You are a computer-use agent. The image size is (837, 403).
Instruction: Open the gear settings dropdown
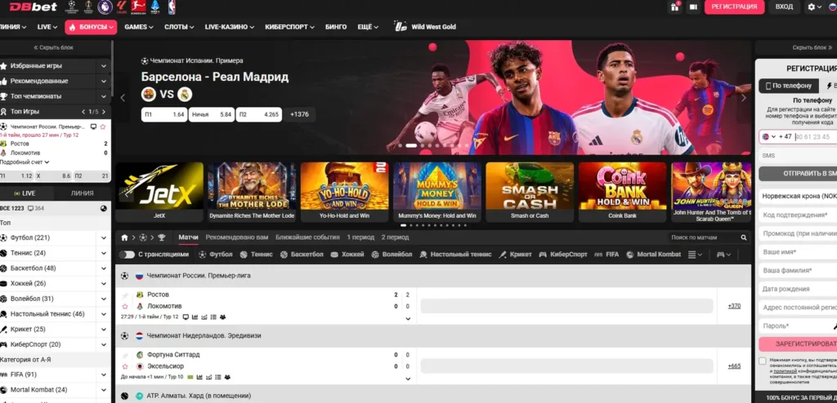pos(815,7)
